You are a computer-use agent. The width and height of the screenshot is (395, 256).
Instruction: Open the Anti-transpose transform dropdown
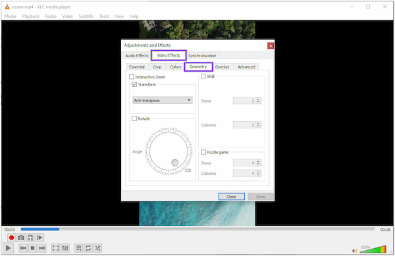click(163, 101)
